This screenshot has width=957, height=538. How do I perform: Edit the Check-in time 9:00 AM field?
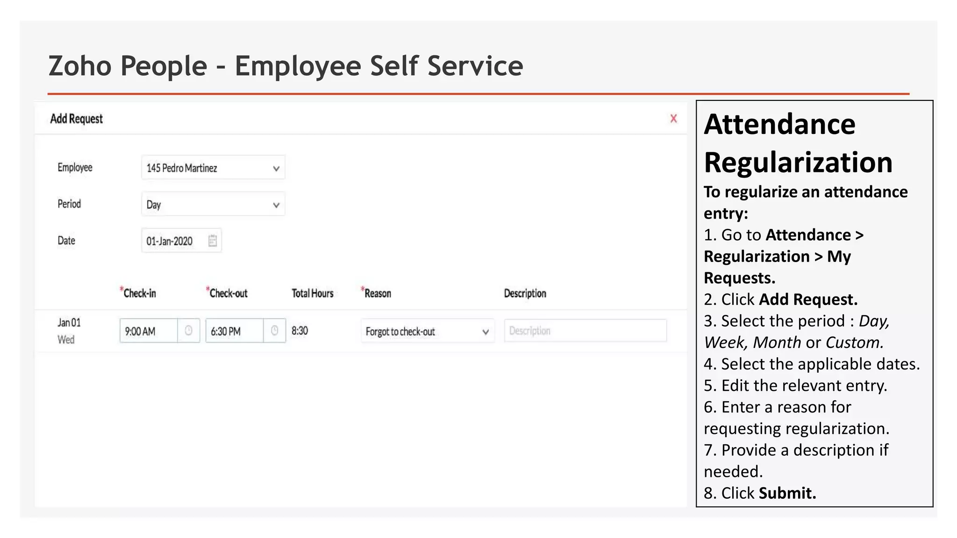tap(149, 331)
